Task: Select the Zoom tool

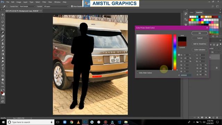Action: pos(2,83)
